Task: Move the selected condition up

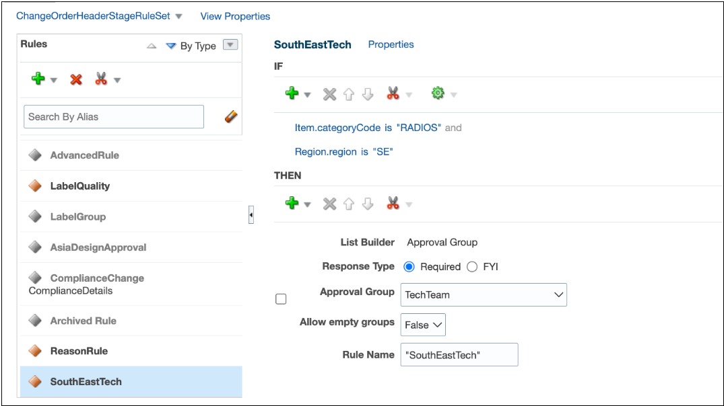Action: 348,93
